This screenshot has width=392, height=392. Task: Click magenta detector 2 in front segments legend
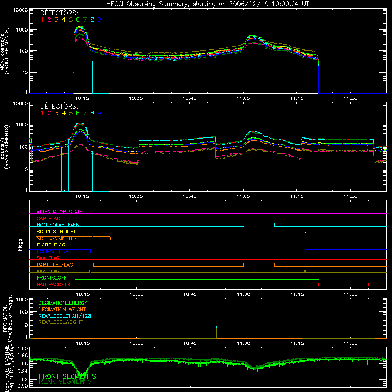pos(49,20)
